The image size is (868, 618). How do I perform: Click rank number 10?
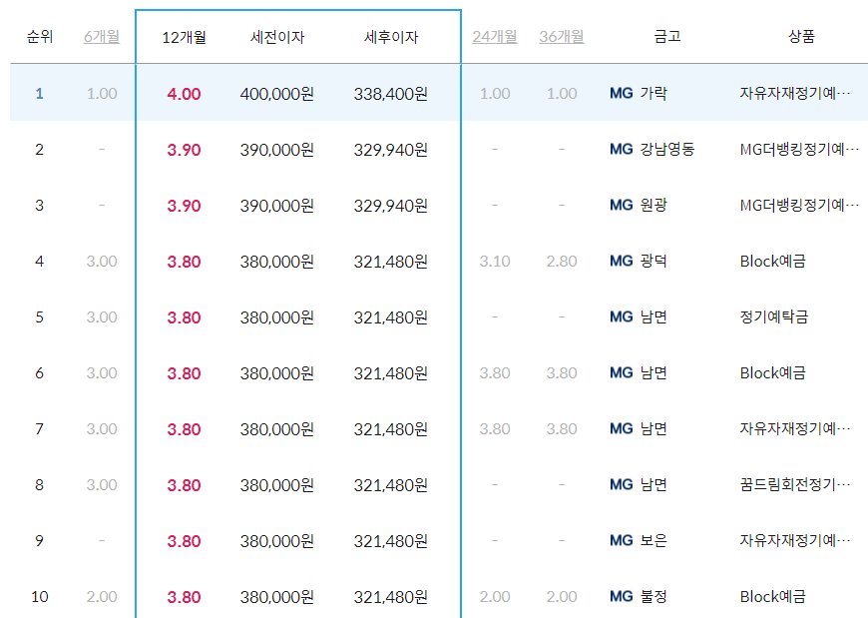click(x=39, y=596)
